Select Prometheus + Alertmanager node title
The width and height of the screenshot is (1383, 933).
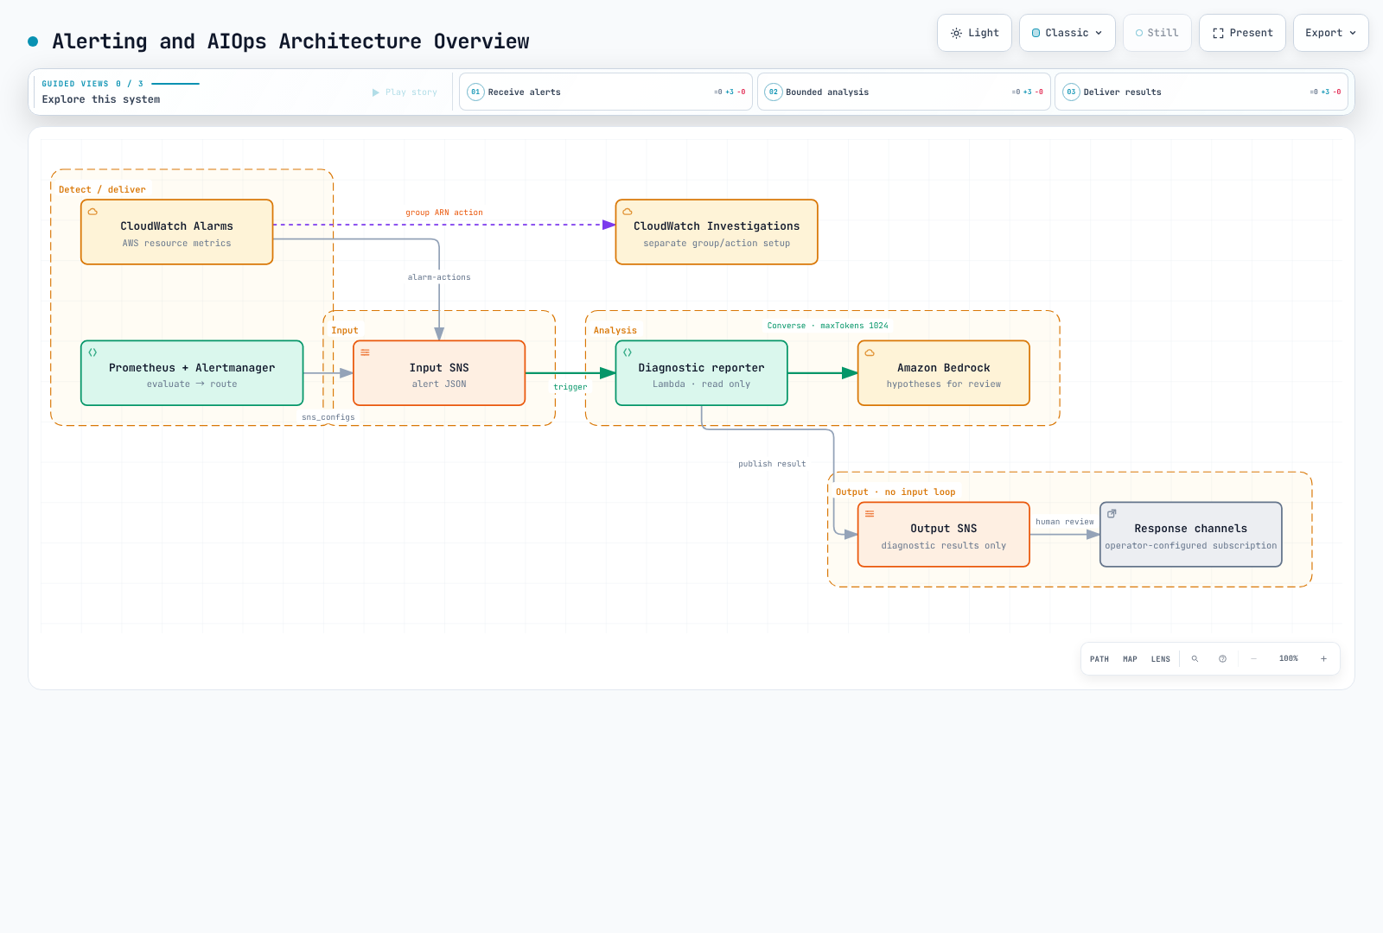[192, 368]
